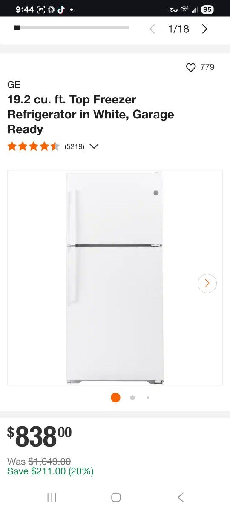Open Android recent apps button
Screen dimensions: 230x511
click(52, 497)
